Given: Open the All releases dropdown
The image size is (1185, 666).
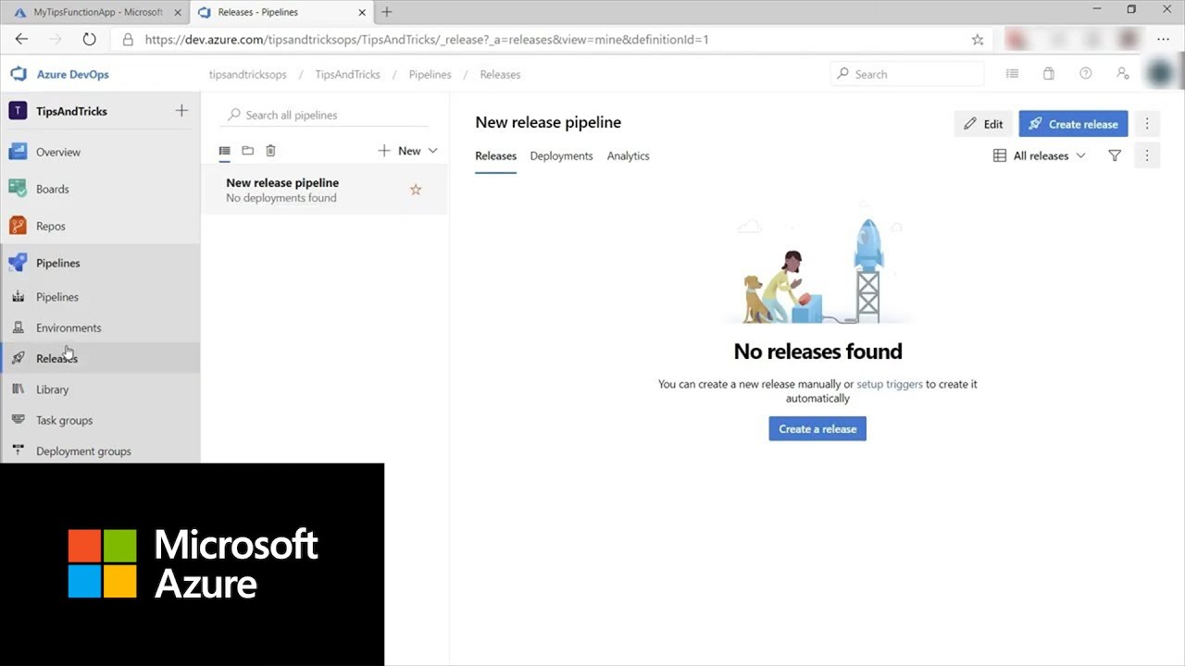Looking at the screenshot, I should point(1039,156).
